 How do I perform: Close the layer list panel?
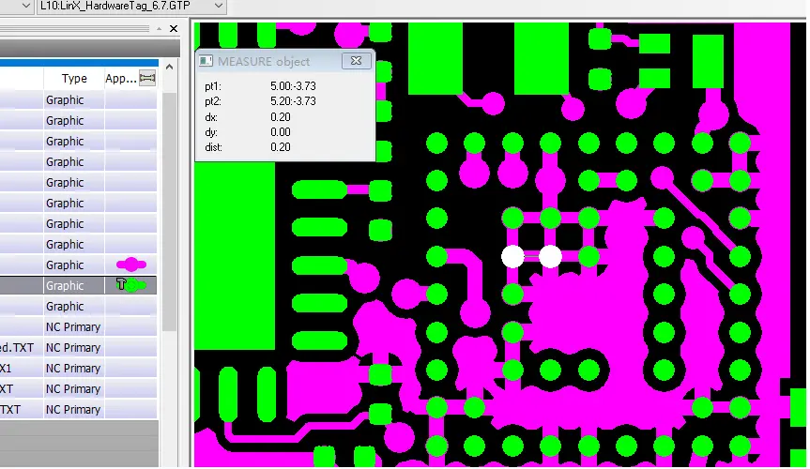[174, 29]
